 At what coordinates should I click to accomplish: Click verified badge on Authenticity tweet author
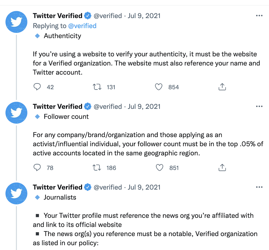pos(88,16)
